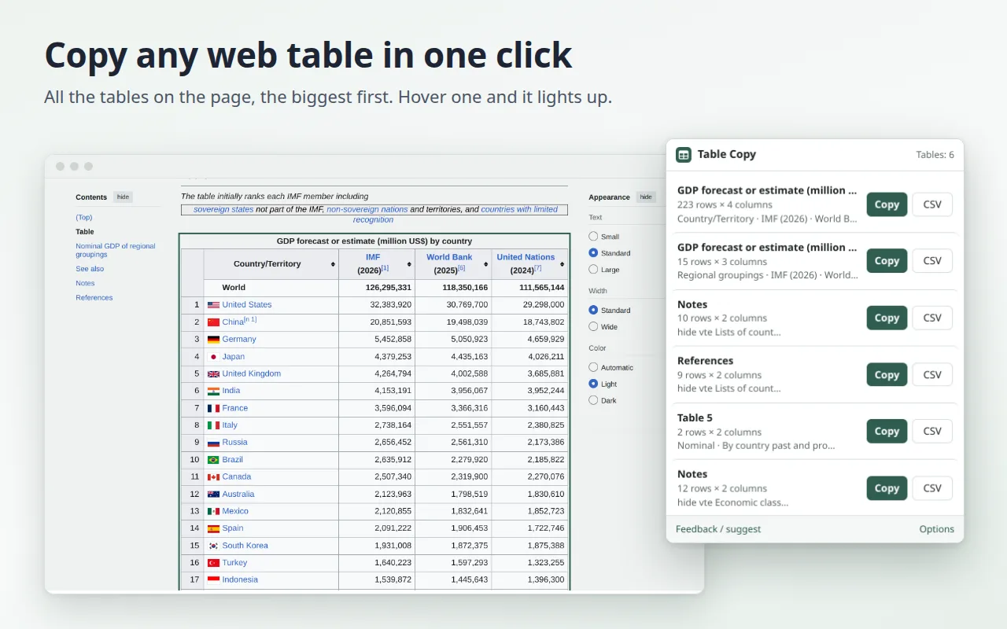1007x629 pixels.
Task: Select Small text size radio button
Action: 593,237
